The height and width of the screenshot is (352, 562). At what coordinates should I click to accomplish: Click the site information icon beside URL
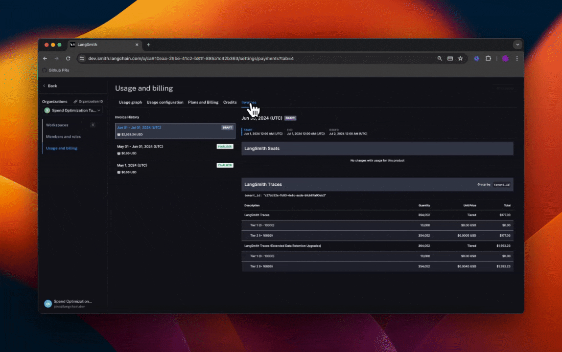[82, 58]
